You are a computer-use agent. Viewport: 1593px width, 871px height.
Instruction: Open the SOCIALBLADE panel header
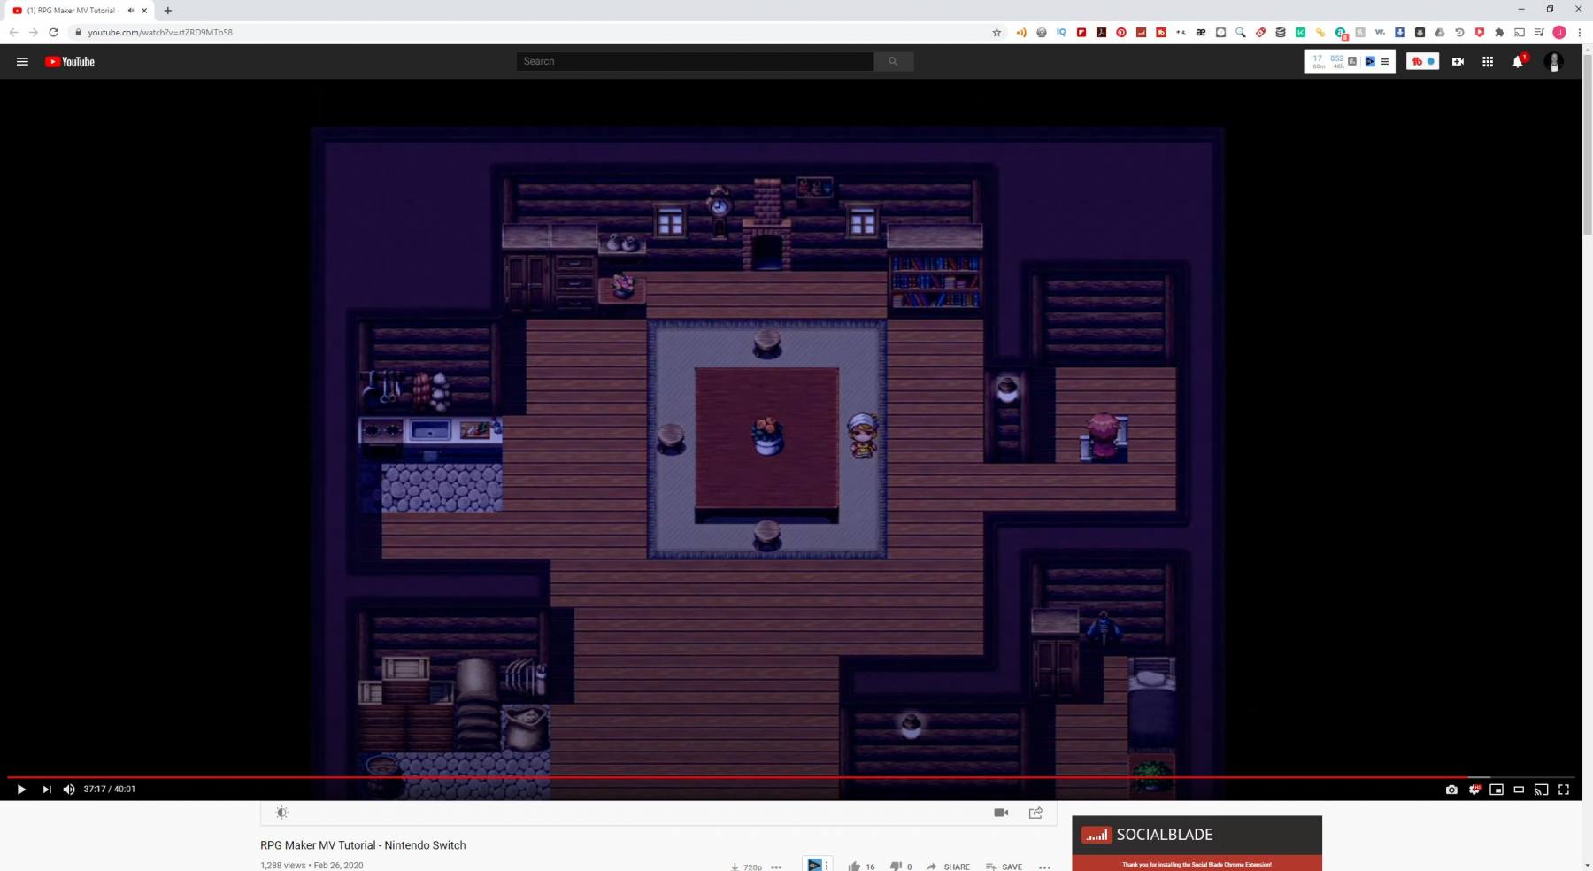tap(1197, 835)
